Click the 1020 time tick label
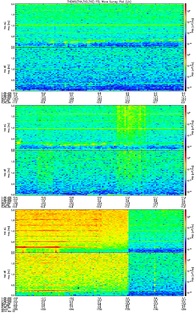The image size is (196, 313). (43, 310)
